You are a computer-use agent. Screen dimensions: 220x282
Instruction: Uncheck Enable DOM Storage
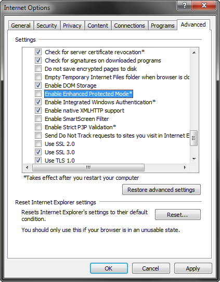pos(38,85)
